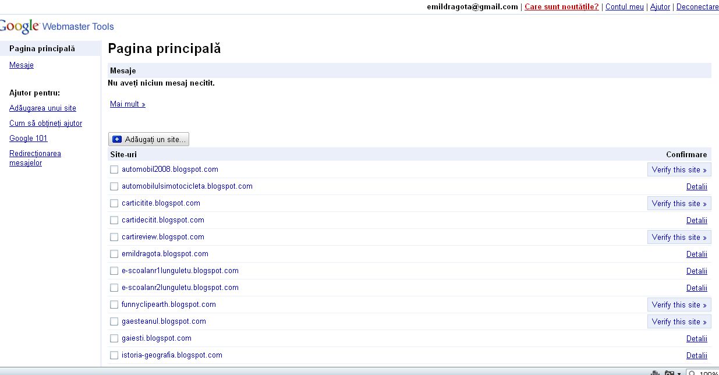Check the checkbox for gaiesti.blogspot.com

[x=114, y=338]
